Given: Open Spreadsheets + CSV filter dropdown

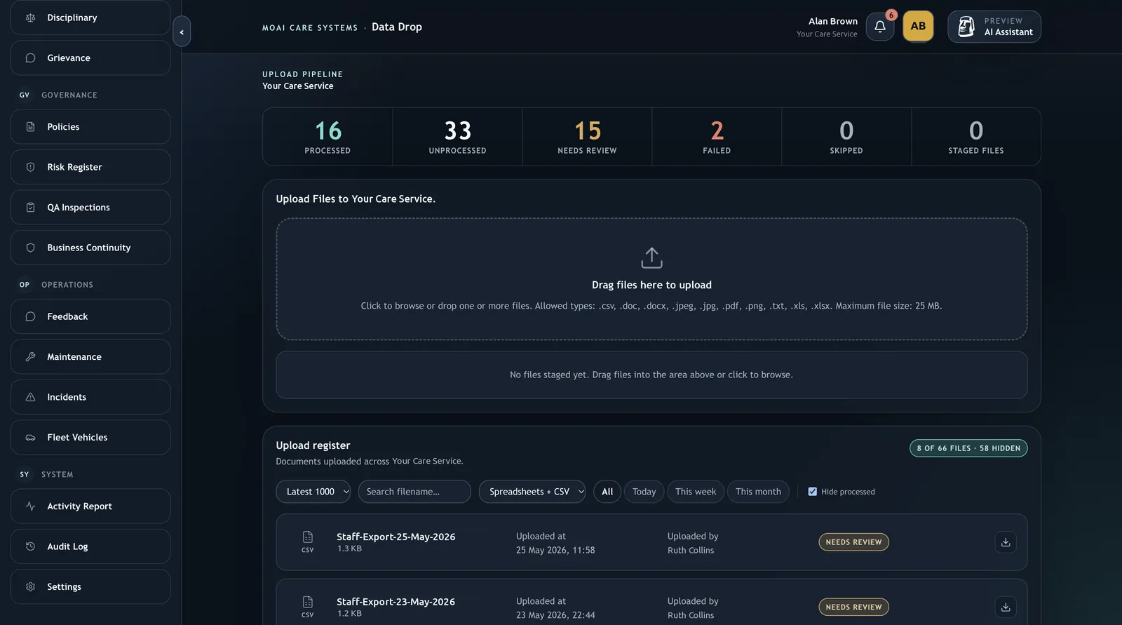Looking at the screenshot, I should point(532,492).
